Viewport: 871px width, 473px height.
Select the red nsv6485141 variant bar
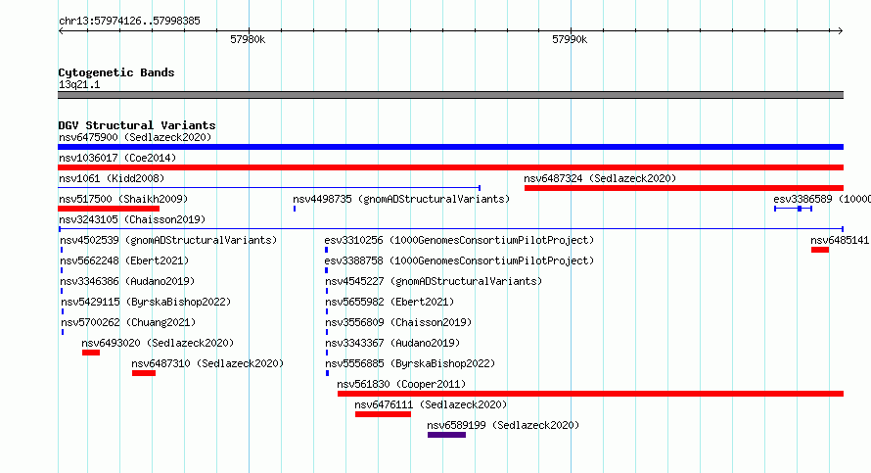820,250
